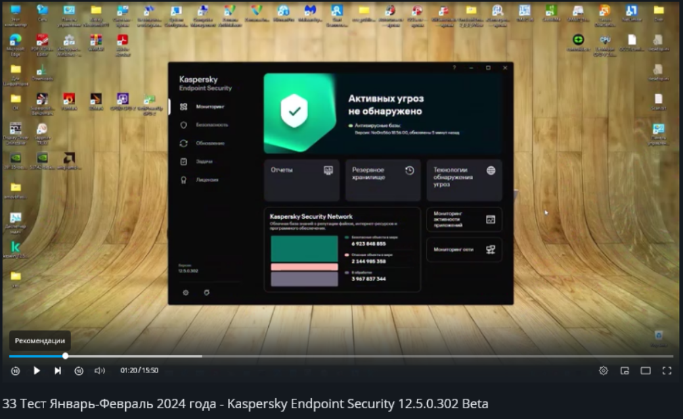Open the green Kaspersky K desktop icon
The width and height of the screenshot is (683, 419).
click(16, 250)
